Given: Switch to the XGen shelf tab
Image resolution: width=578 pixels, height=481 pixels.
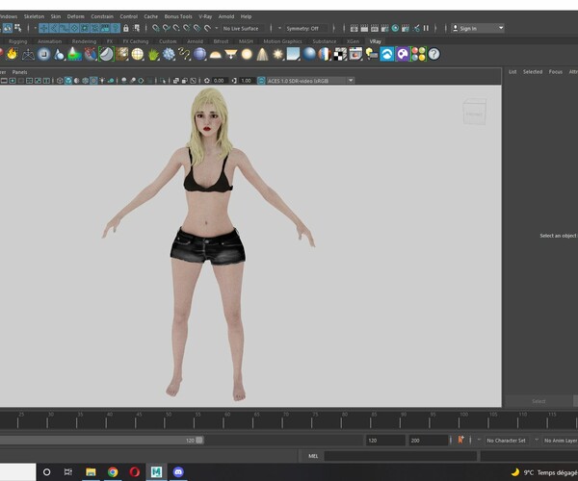Looking at the screenshot, I should tap(353, 41).
